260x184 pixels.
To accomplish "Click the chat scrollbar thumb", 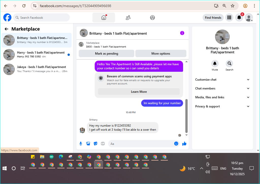I will tap(186, 116).
